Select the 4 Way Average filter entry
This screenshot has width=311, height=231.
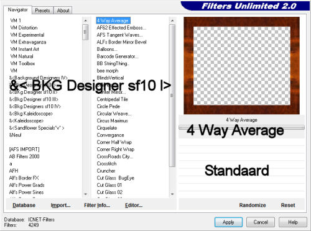[113, 20]
